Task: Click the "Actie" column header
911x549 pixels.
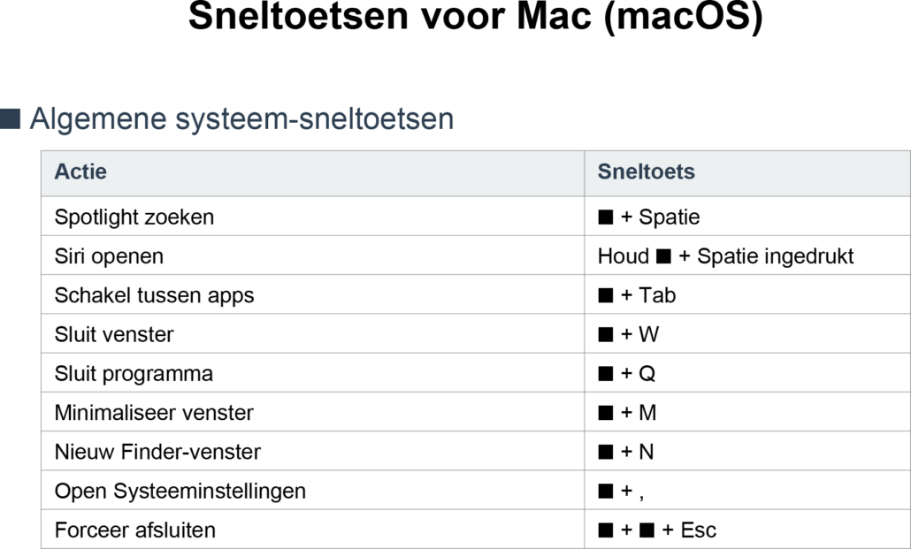Action: point(80,172)
